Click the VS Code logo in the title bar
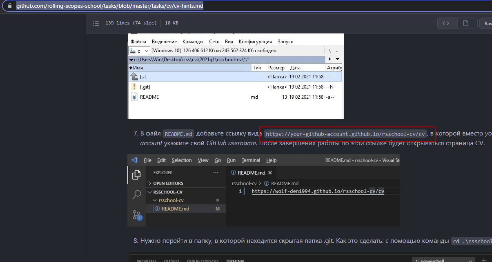The image size is (492, 262). point(134,160)
